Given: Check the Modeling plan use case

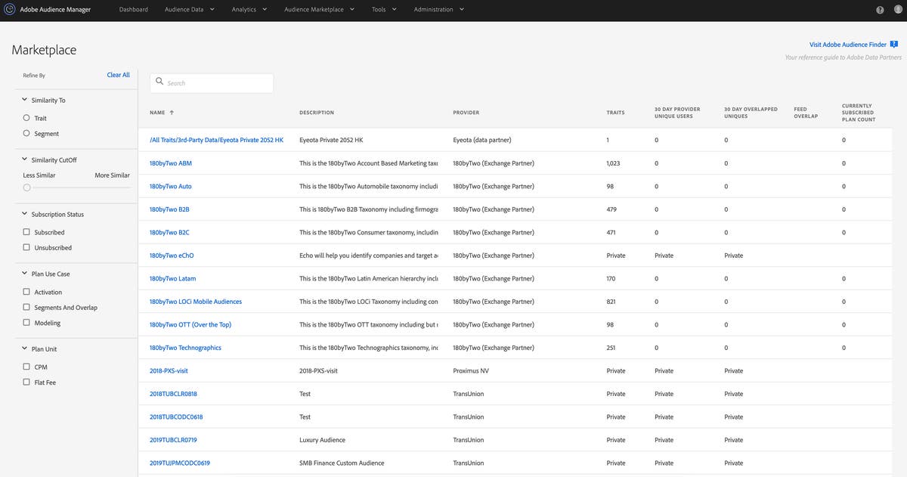Looking at the screenshot, I should pos(26,323).
